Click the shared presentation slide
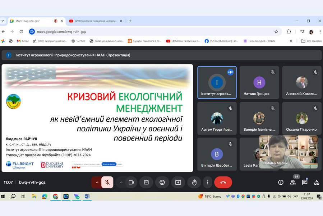Screen dimensions: 323x216 point(97,118)
